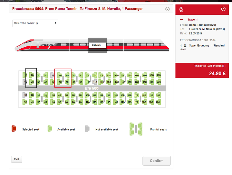Screen dimensions: 232x175
Task: Collapse the Frecciarossa 9504 seat panel
Action: pyautogui.click(x=167, y=9)
